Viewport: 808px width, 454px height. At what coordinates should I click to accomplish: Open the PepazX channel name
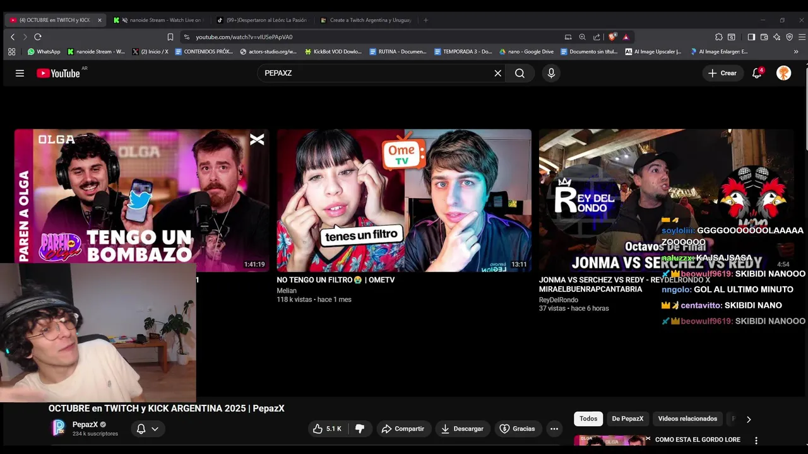click(85, 424)
